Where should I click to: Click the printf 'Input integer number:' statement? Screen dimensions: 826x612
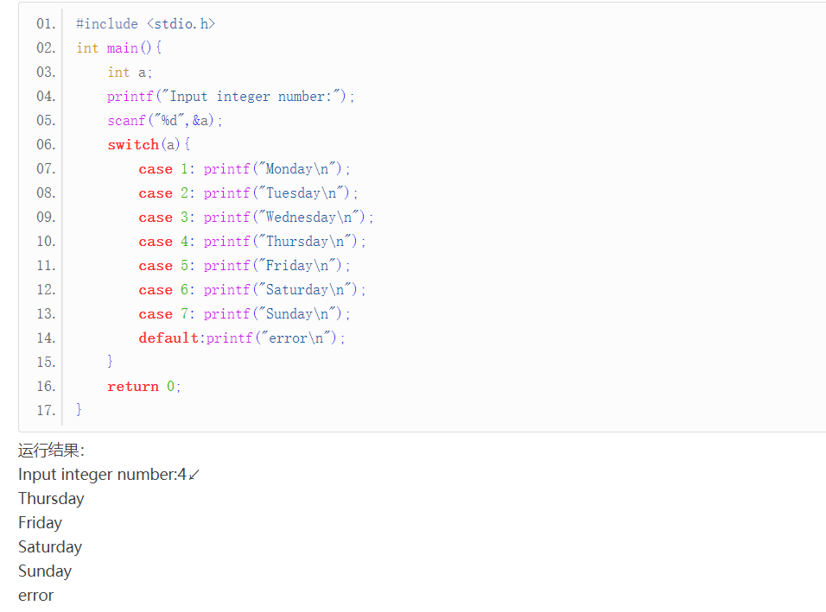pos(231,97)
